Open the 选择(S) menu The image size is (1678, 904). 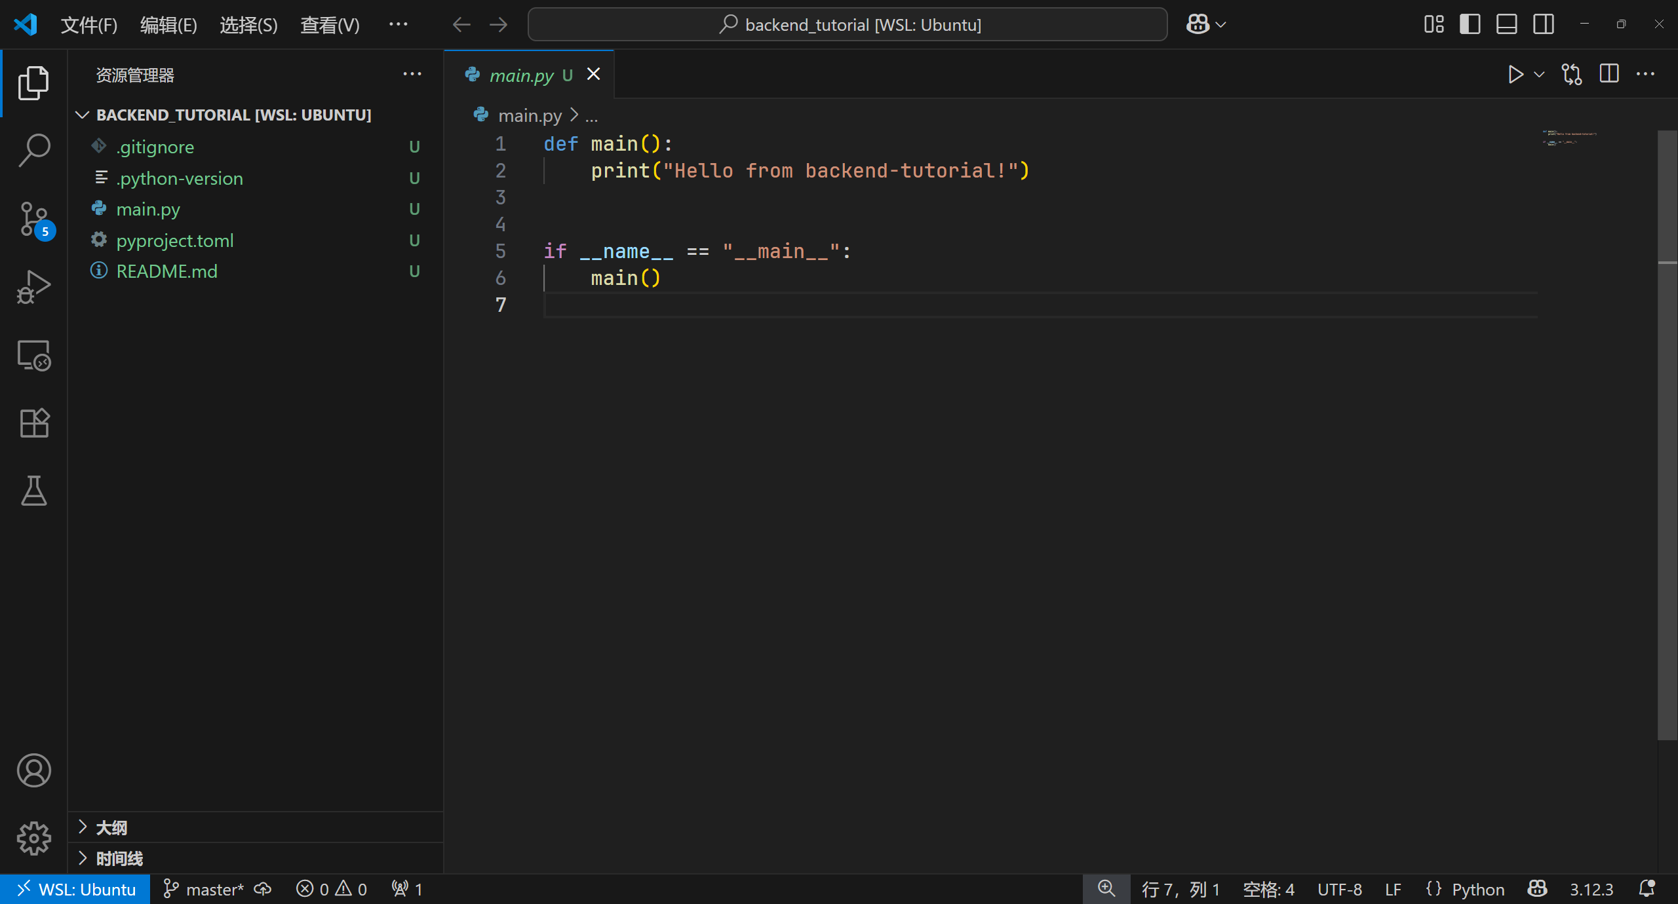248,25
